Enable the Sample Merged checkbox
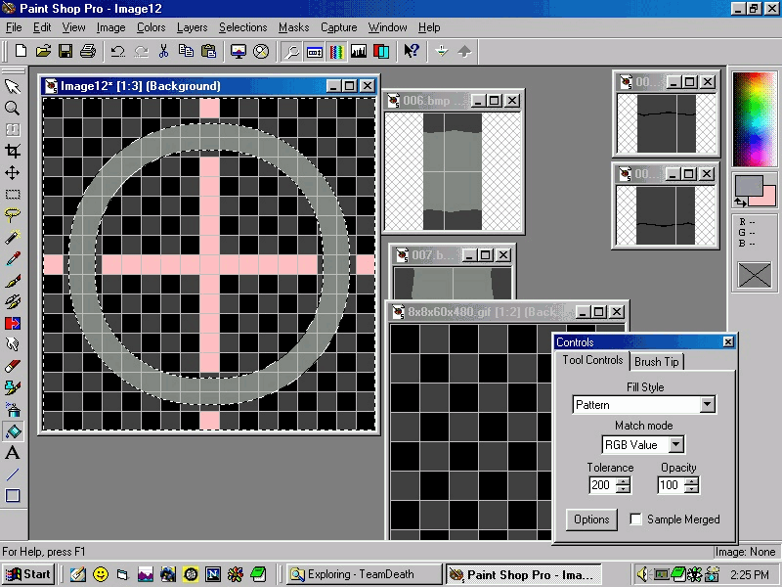782x587 pixels. 636,519
